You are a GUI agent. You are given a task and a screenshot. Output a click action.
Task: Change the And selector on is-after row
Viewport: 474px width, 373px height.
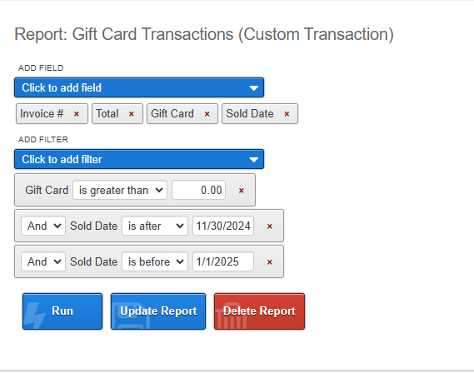[x=43, y=226]
